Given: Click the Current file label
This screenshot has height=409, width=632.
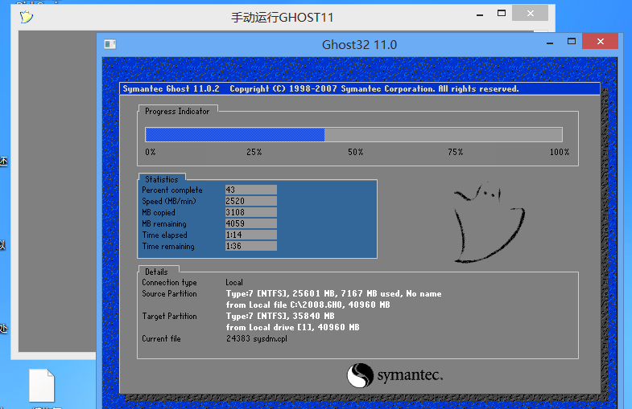Looking at the screenshot, I should 161,338.
